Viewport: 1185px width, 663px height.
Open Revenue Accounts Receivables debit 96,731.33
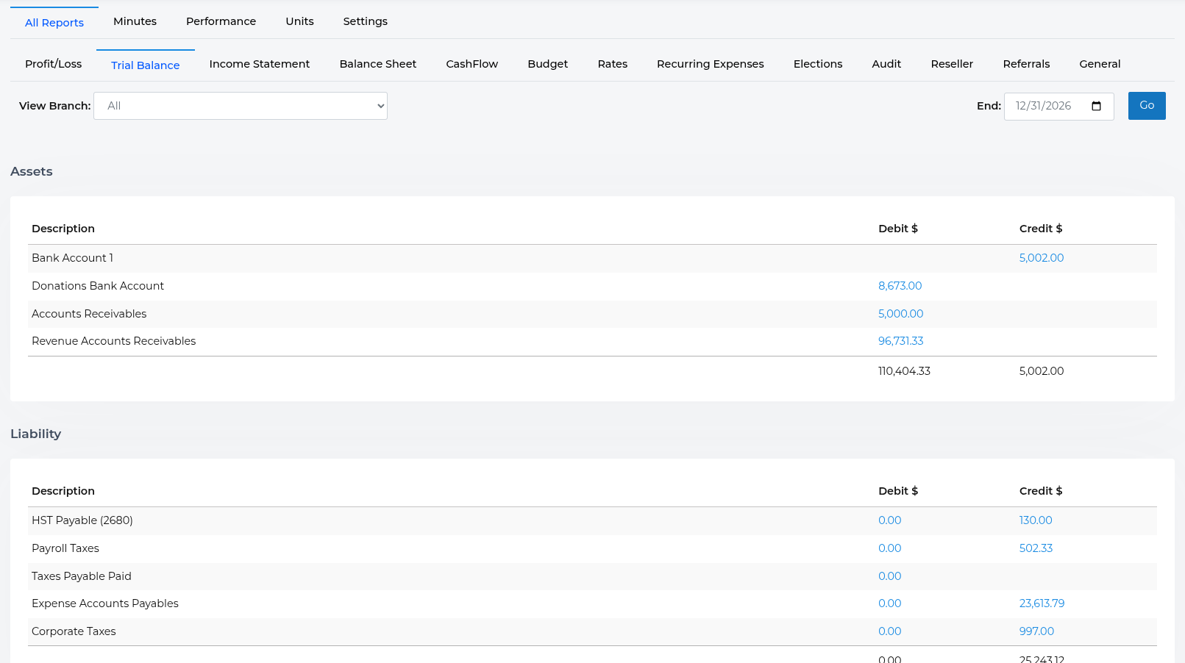[x=900, y=341]
